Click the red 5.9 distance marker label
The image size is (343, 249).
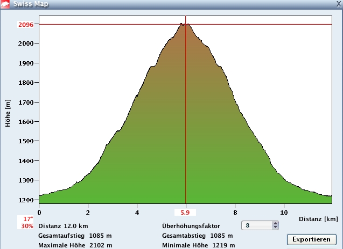click(185, 212)
